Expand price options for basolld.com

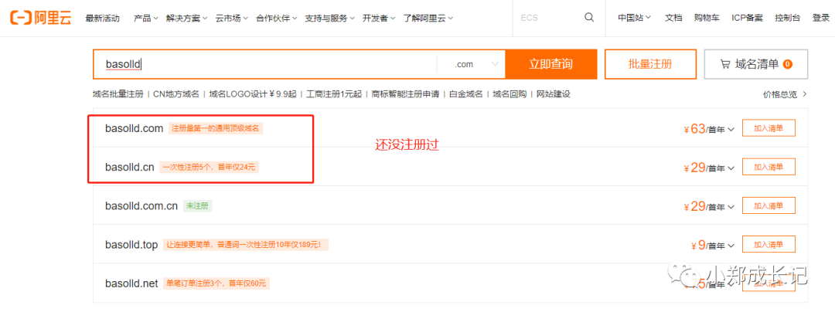(x=731, y=129)
